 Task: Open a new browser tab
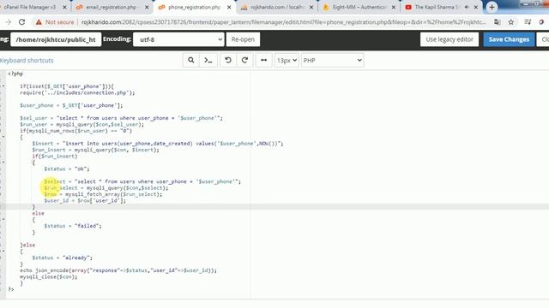(x=492, y=7)
